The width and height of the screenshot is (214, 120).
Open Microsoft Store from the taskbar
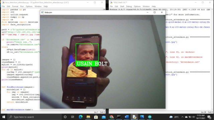coord(96,117)
